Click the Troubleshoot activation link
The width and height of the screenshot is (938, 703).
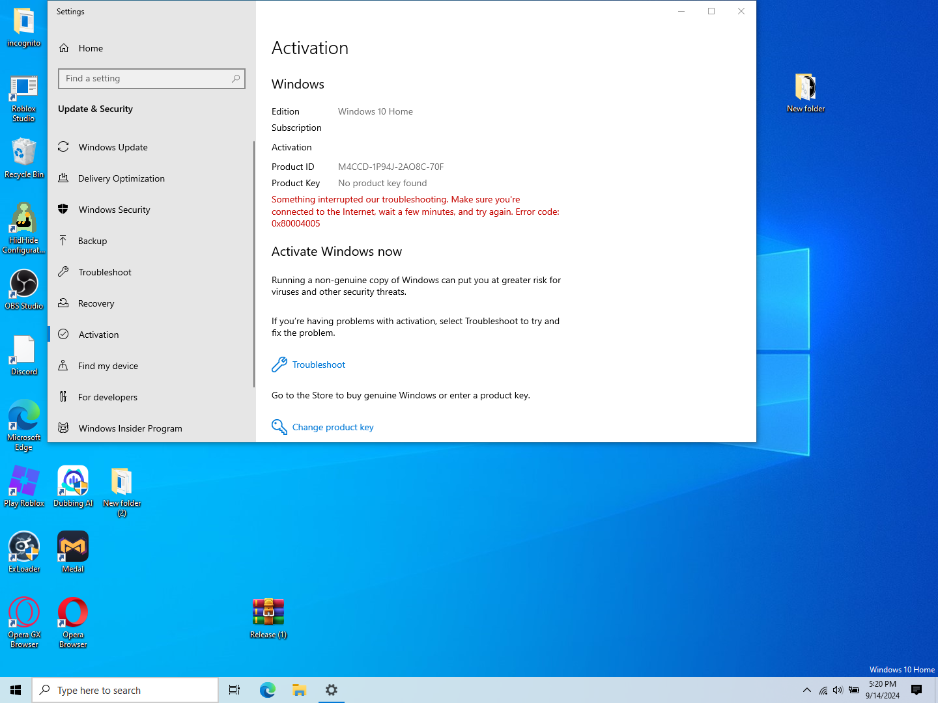point(319,365)
